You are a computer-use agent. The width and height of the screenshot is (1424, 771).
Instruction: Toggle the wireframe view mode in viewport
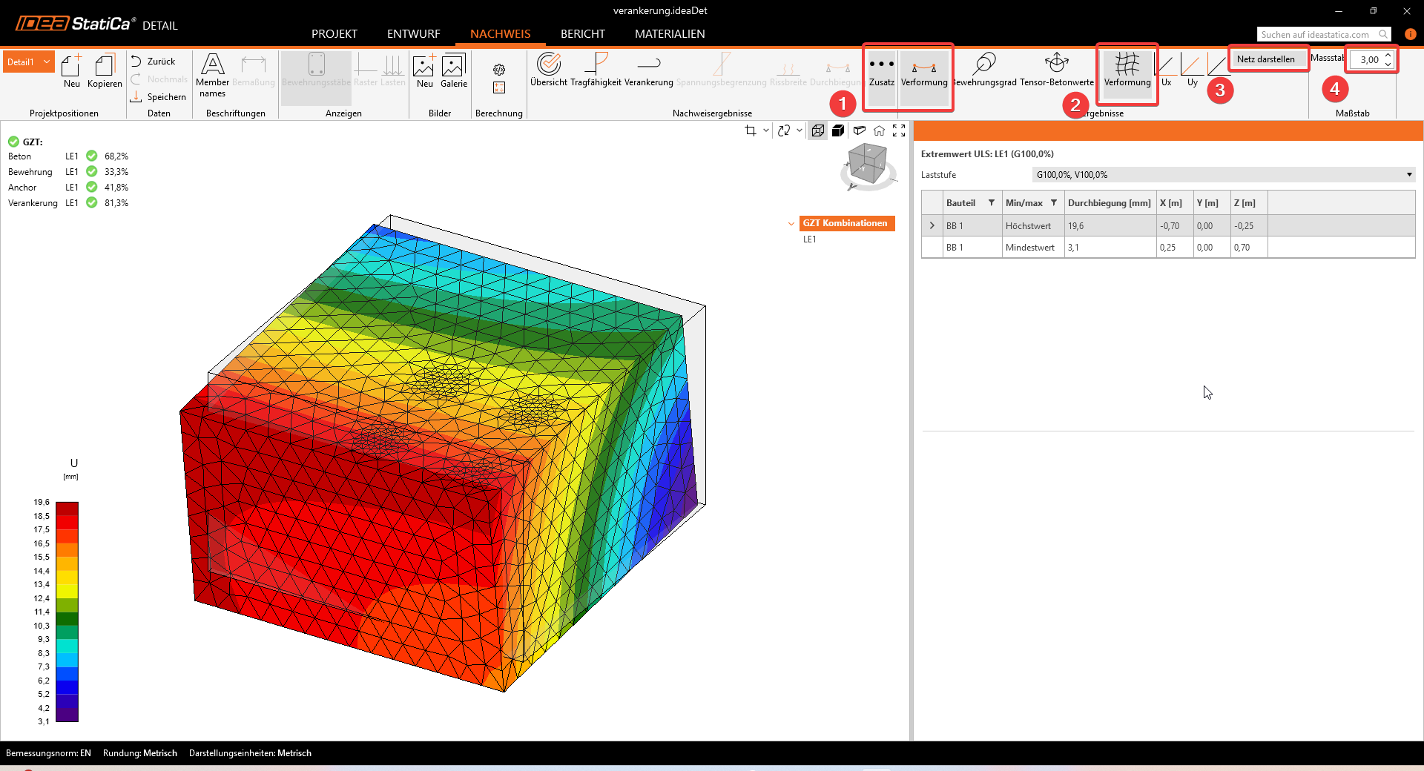click(818, 131)
